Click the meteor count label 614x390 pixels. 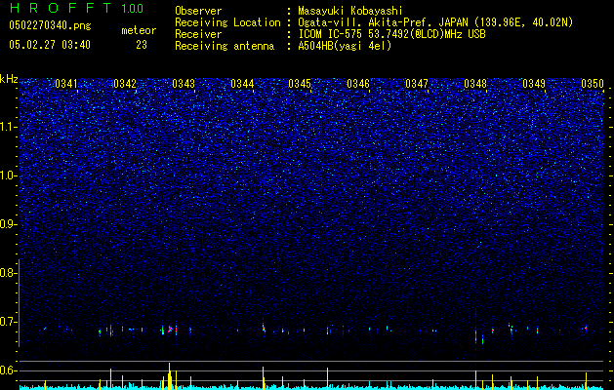[x=139, y=30]
